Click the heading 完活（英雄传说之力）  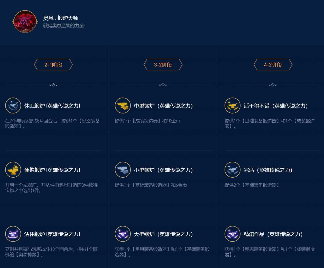click(x=268, y=170)
